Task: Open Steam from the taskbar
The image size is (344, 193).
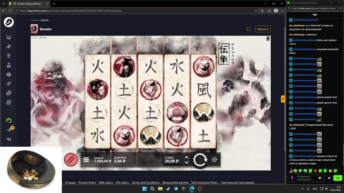Action: tap(168, 189)
